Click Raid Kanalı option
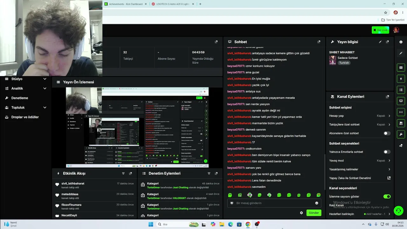Image resolution: width=407 pixels, height=229 pixels. (x=336, y=205)
